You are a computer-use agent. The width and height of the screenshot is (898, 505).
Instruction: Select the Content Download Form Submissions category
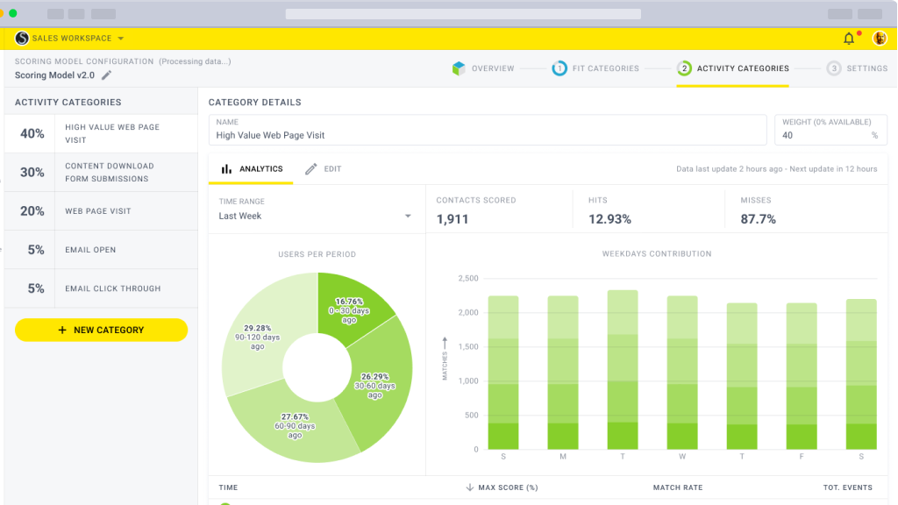[x=99, y=173]
